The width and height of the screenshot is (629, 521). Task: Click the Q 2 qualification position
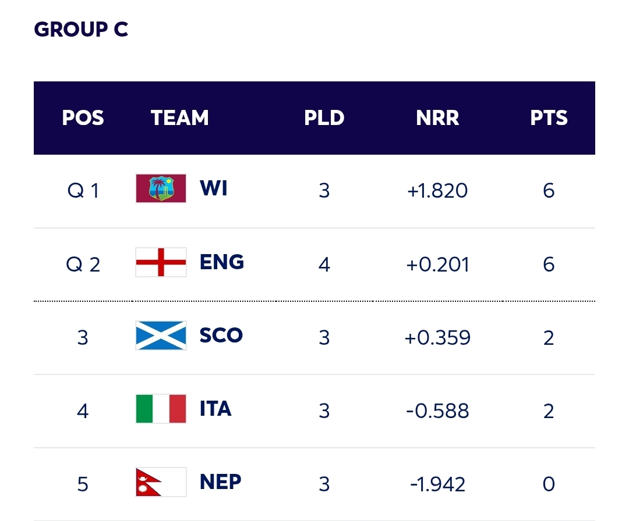pos(83,265)
